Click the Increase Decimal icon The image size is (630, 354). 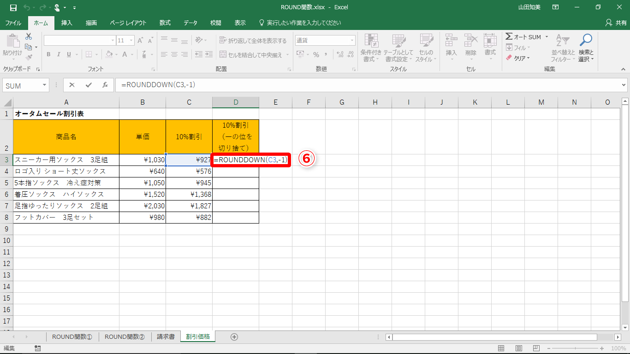click(x=340, y=55)
